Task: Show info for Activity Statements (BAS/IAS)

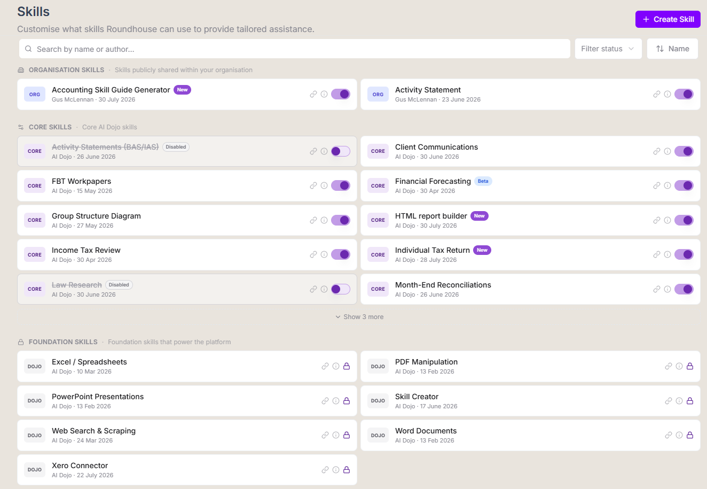Action: point(324,151)
